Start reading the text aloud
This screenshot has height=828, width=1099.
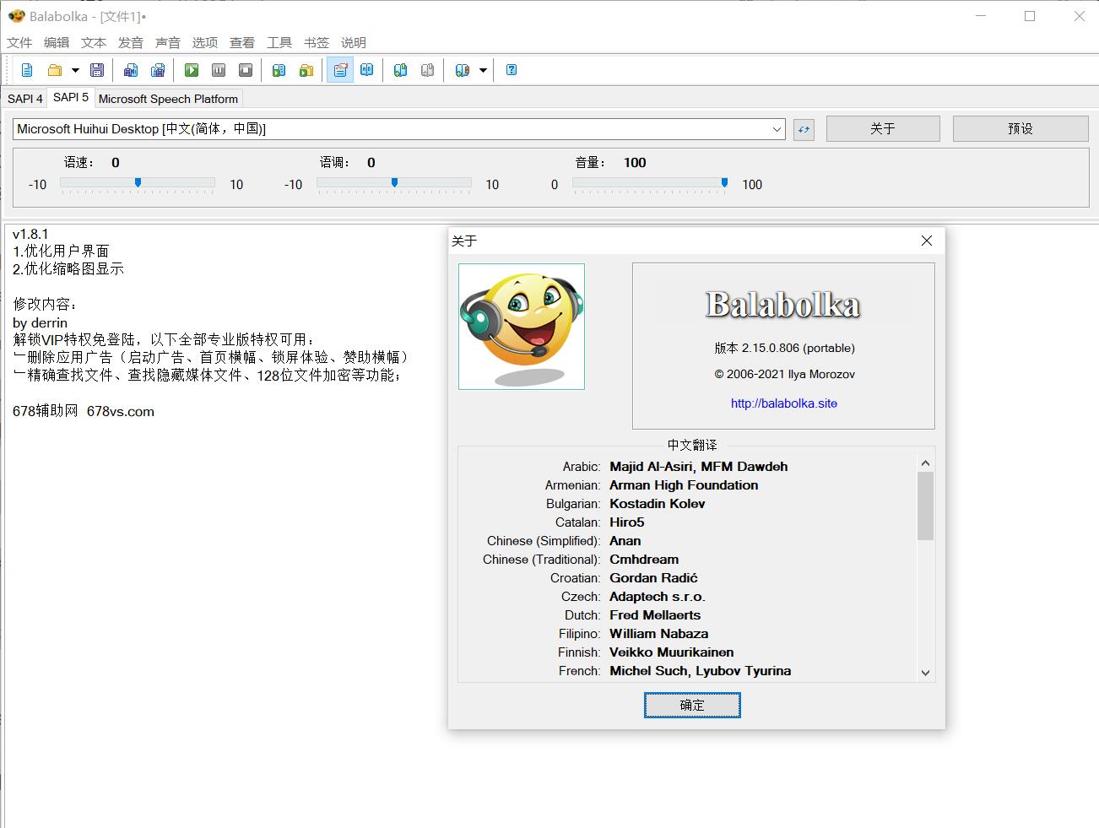(x=192, y=70)
